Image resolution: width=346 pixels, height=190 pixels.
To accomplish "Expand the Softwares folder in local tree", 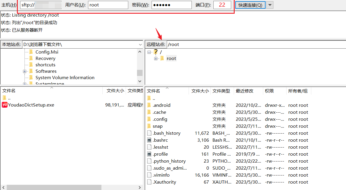I will point(24,71).
